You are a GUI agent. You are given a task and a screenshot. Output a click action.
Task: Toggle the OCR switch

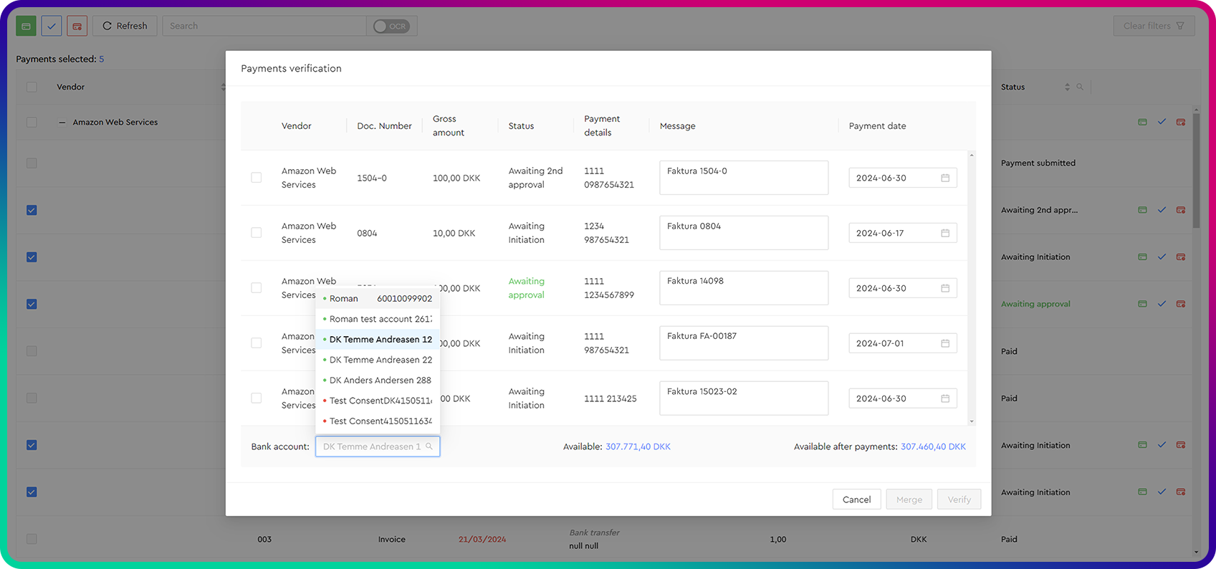click(x=391, y=26)
